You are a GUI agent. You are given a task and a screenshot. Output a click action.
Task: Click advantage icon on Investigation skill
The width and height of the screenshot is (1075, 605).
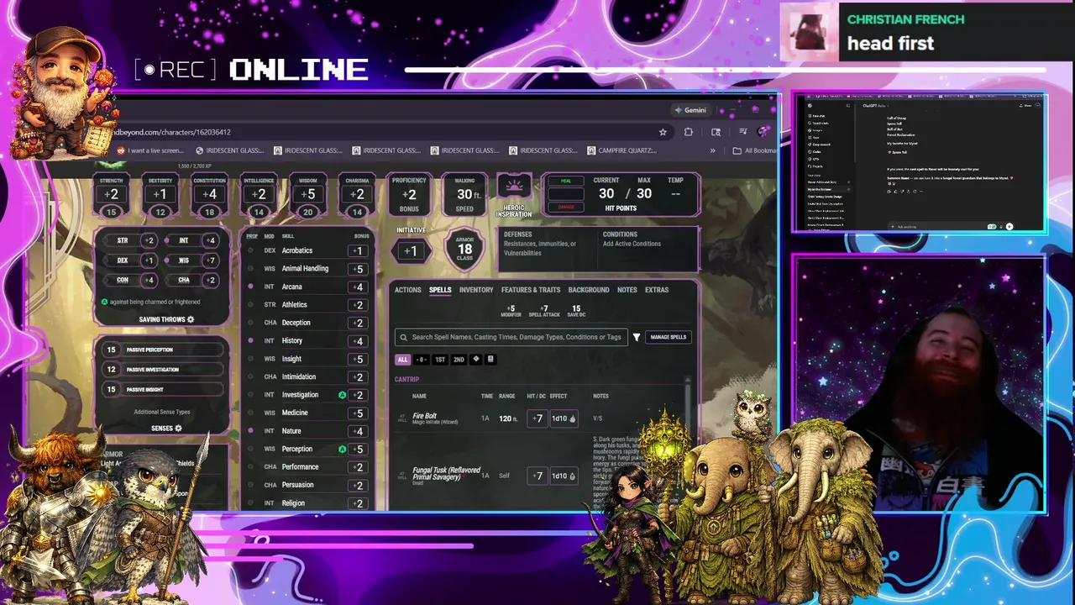point(342,395)
